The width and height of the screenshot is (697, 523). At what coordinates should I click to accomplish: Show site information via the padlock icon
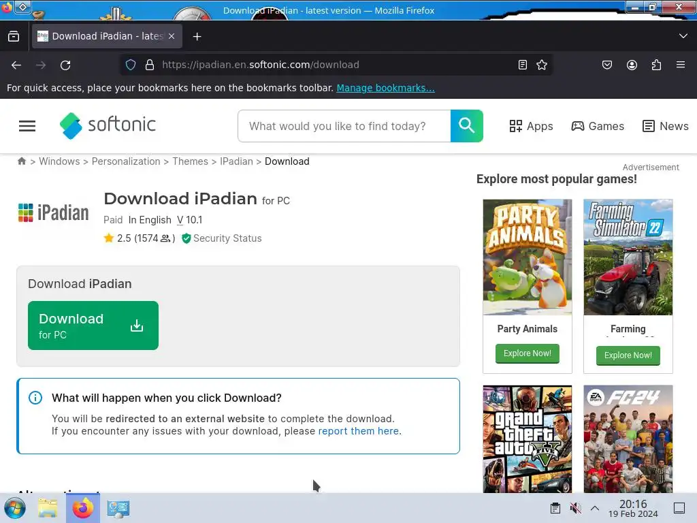[x=150, y=65]
